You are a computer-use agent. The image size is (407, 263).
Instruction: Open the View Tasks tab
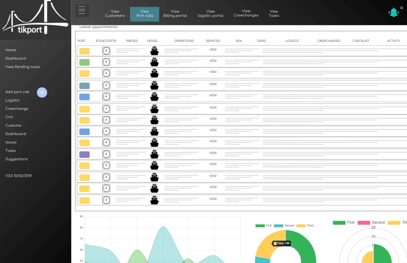point(274,13)
